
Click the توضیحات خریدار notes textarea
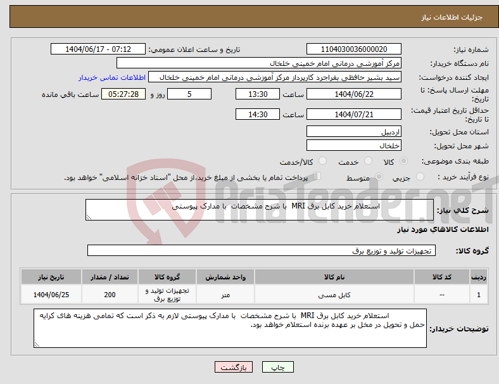[x=230, y=328]
